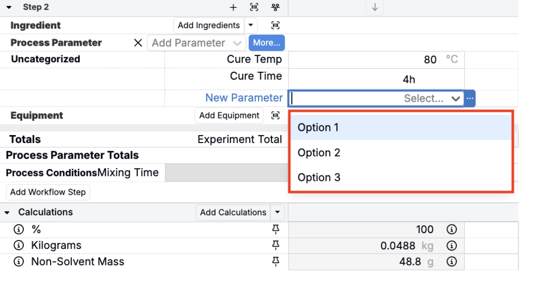Choose Option 2 from the dropdown list
The width and height of the screenshot is (545, 291).
319,153
